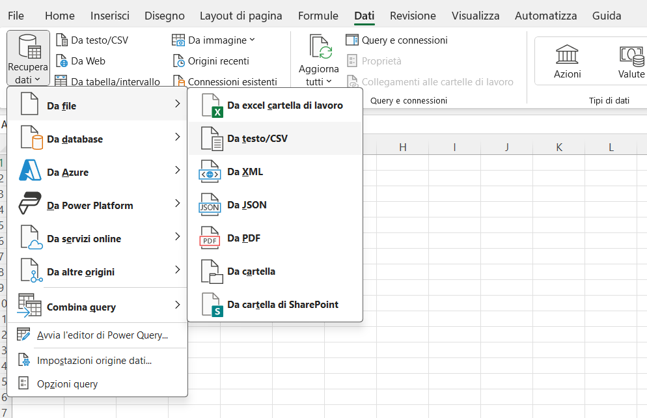Expand the Da servizi online submenu
Screen dimensions: 647x418
click(177, 237)
